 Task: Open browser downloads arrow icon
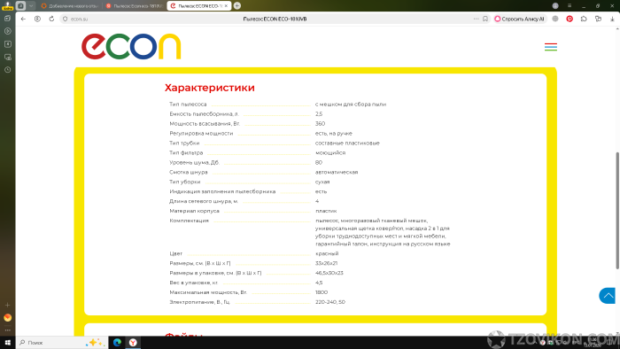(x=612, y=19)
